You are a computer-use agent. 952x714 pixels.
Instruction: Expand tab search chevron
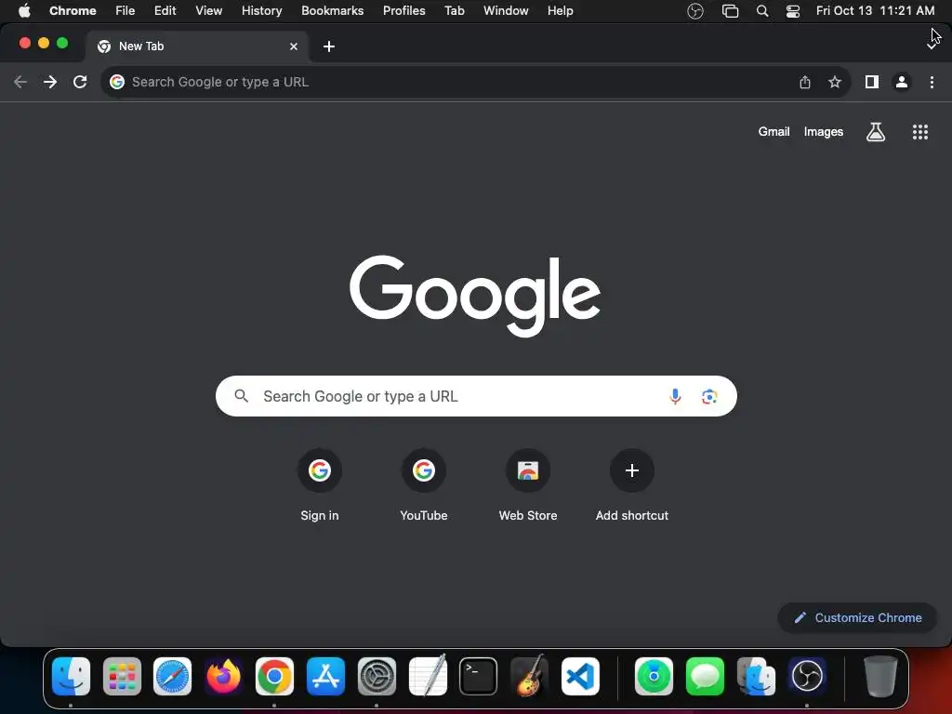[x=932, y=46]
